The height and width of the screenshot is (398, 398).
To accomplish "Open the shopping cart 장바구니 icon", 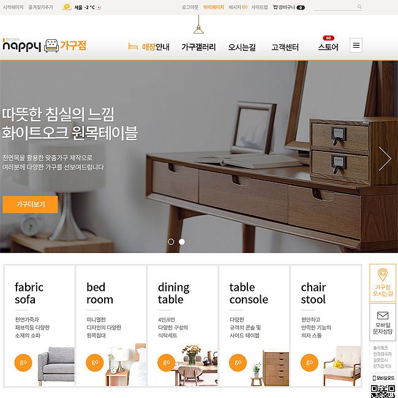I will [x=275, y=7].
